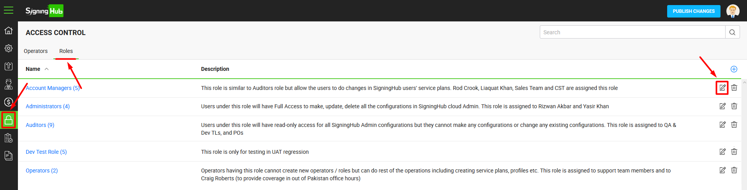747x190 pixels.
Task: Switch to the Operators tab
Action: [35, 51]
